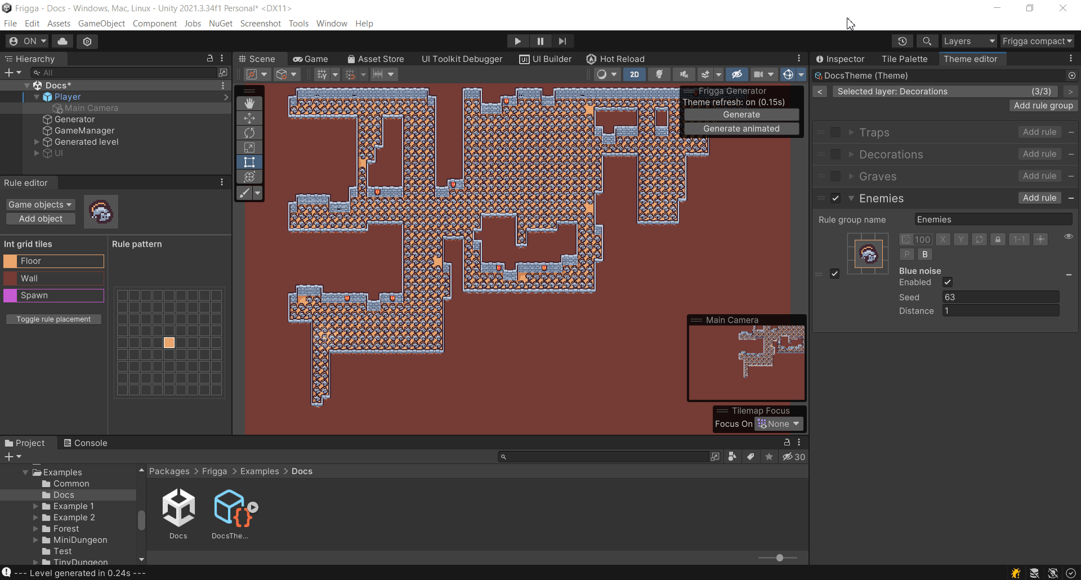Click Add object button
The height and width of the screenshot is (580, 1081).
pos(41,218)
